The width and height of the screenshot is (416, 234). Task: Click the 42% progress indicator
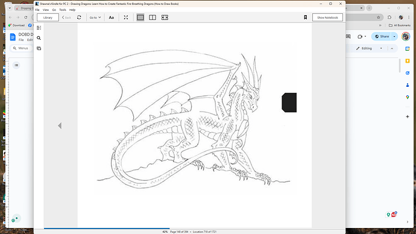(x=165, y=232)
